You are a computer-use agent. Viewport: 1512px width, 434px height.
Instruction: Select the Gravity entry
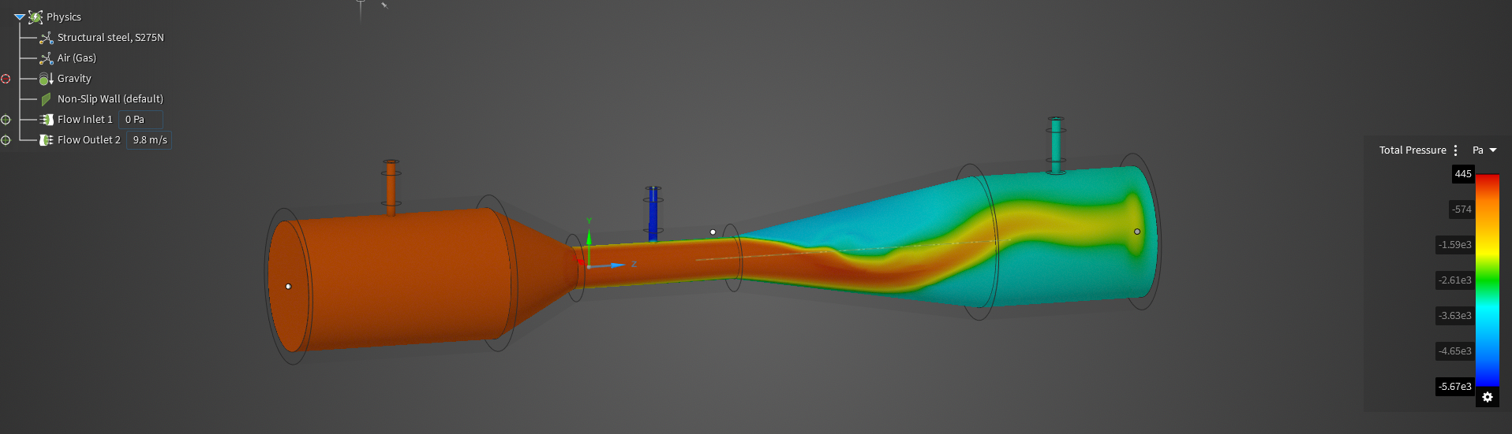(74, 78)
